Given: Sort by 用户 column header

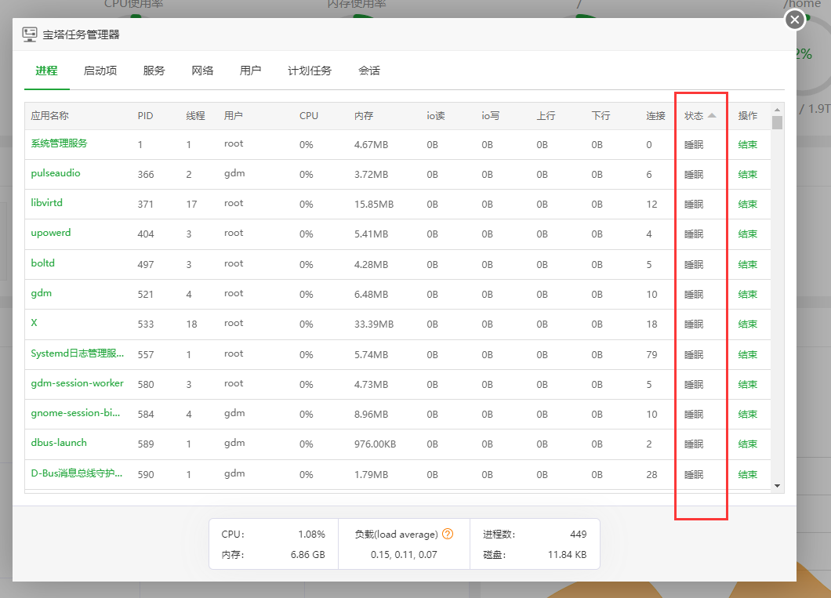Looking at the screenshot, I should [233, 115].
